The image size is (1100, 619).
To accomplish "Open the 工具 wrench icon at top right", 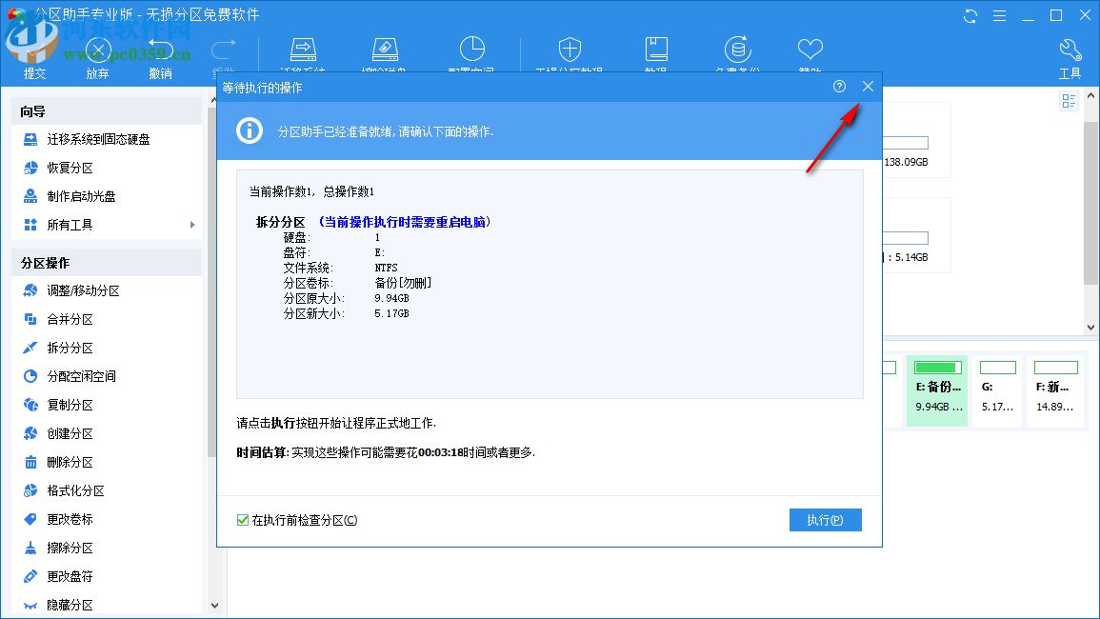I will [1069, 48].
